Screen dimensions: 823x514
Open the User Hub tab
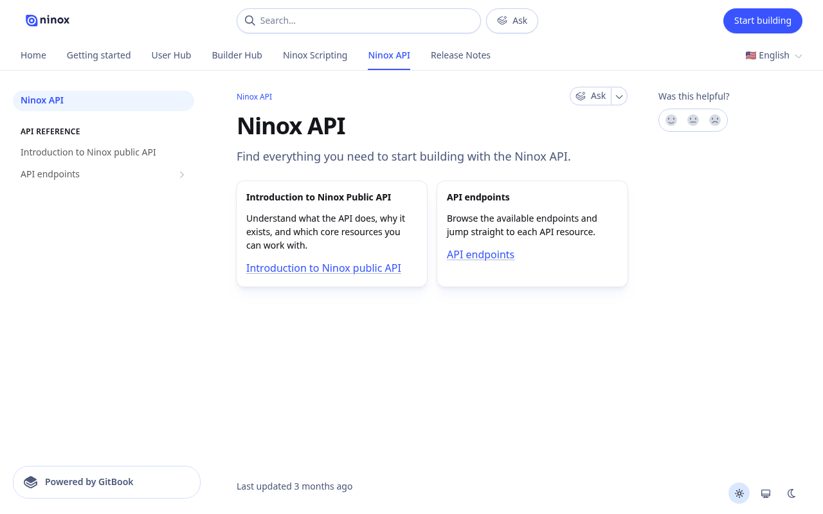[171, 55]
